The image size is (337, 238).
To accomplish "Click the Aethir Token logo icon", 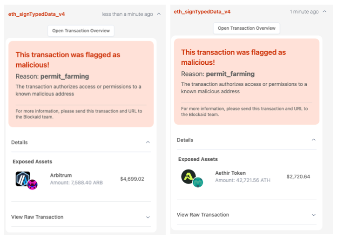I will click(189, 176).
